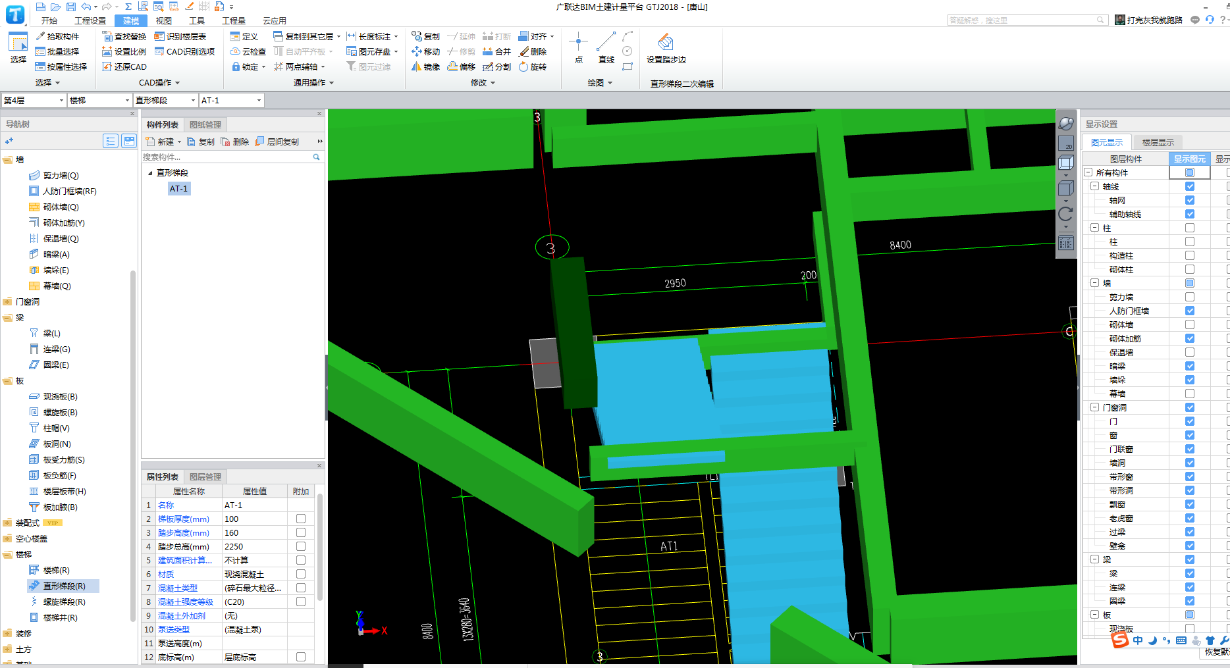Click the 3D orbit sphere icon
Image resolution: width=1230 pixels, height=668 pixels.
tap(1066, 123)
